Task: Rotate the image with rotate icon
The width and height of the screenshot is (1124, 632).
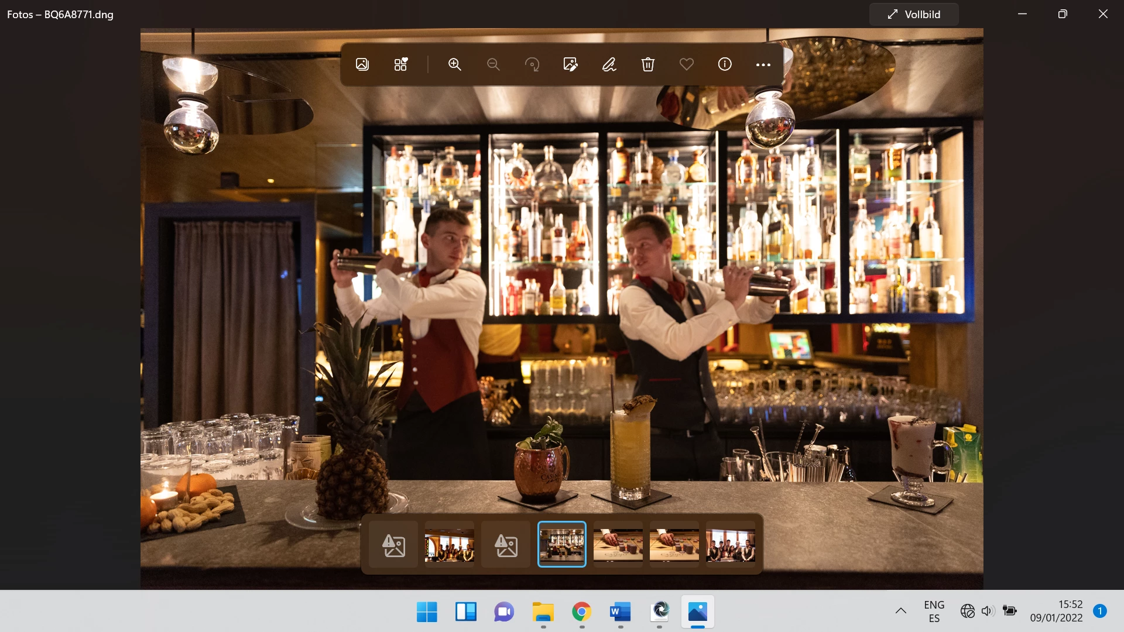Action: (x=532, y=64)
